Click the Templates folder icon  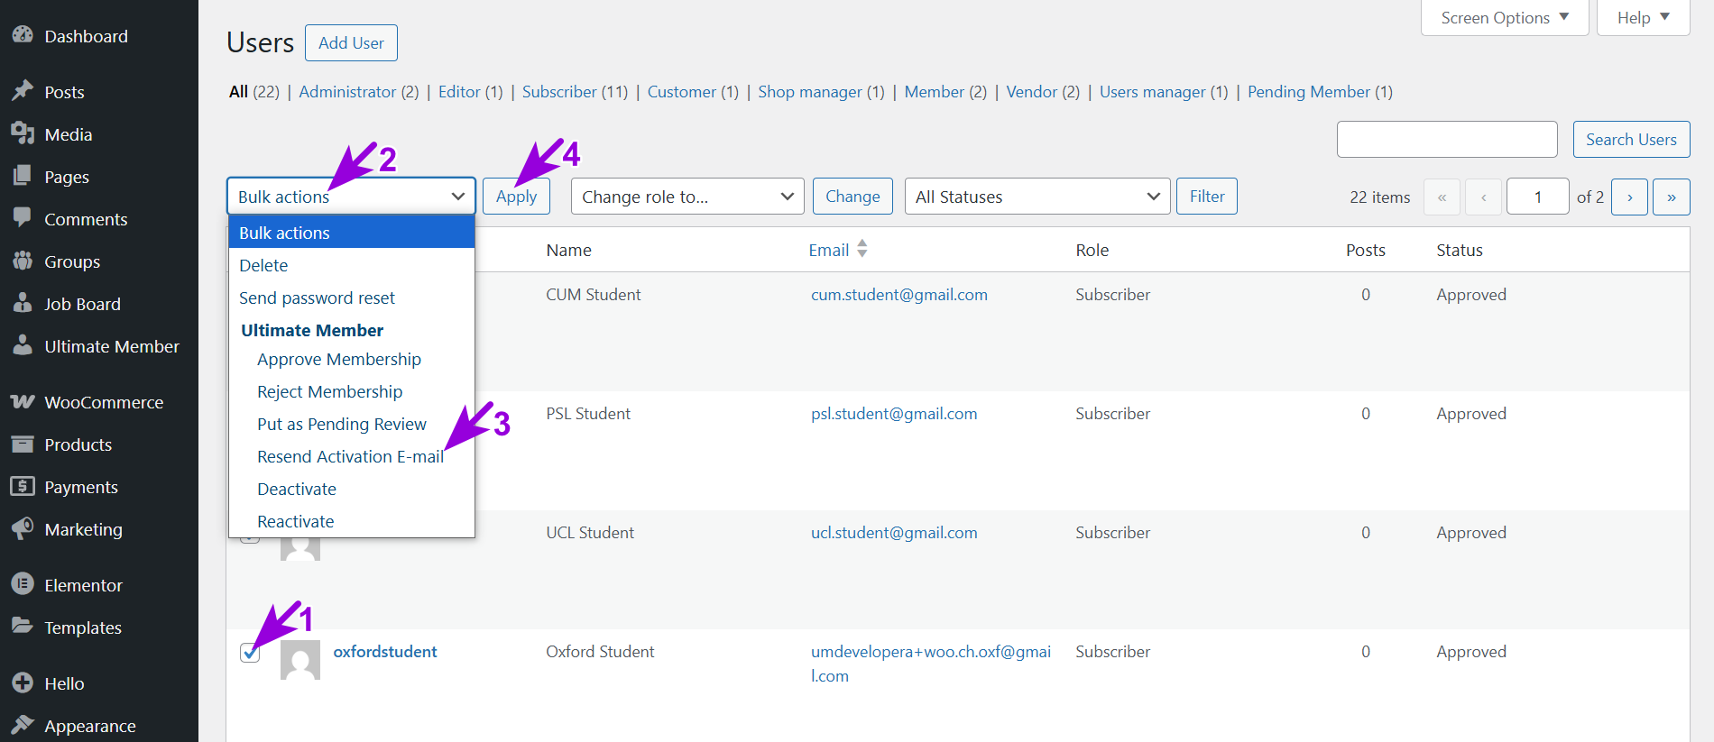[23, 627]
